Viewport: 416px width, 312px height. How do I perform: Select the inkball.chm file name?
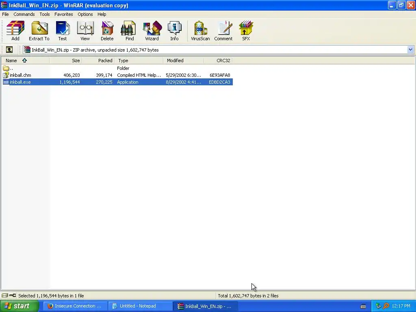click(20, 75)
